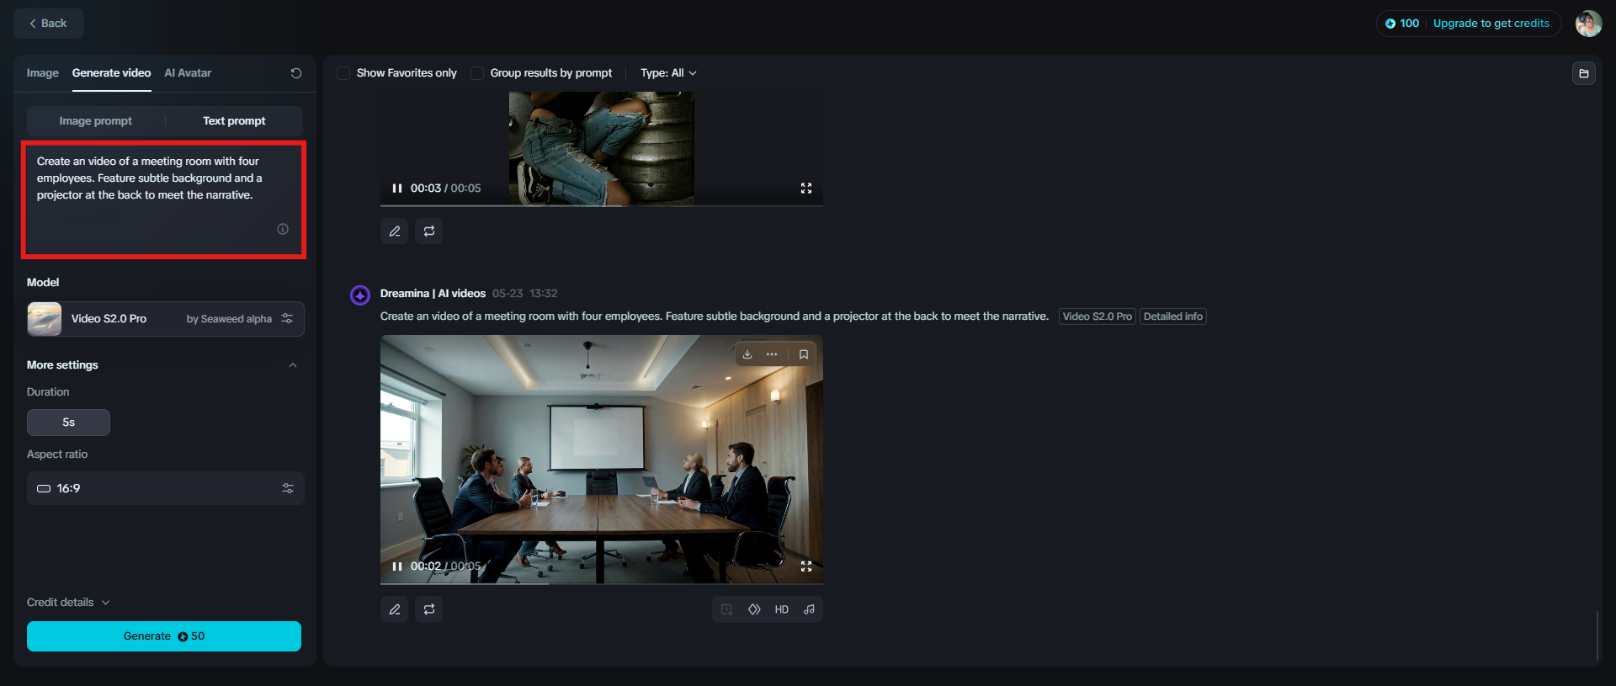The image size is (1616, 686).
Task: Open the assets folder icon at top right
Action: [x=1583, y=73]
